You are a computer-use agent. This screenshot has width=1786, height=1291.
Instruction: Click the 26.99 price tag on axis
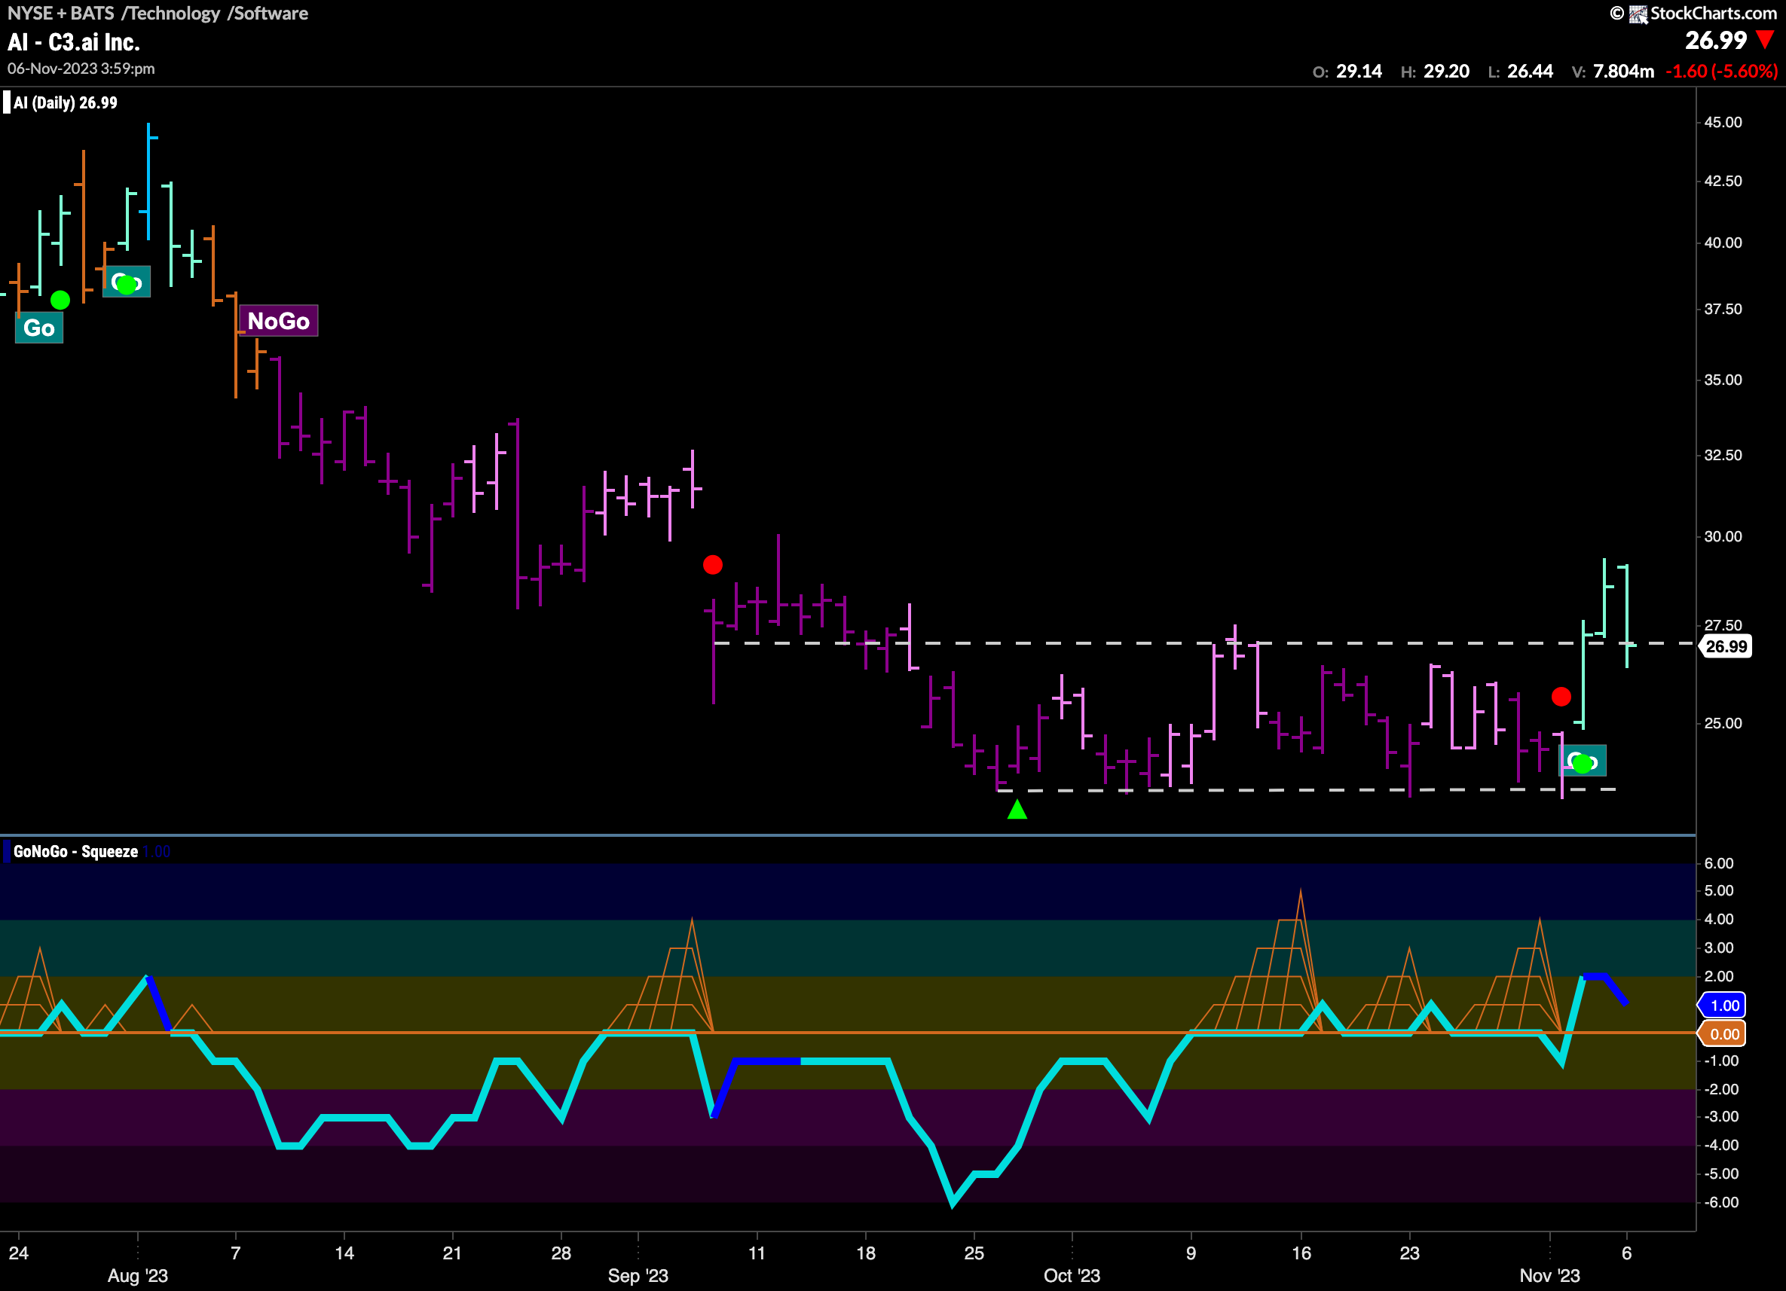point(1724,646)
